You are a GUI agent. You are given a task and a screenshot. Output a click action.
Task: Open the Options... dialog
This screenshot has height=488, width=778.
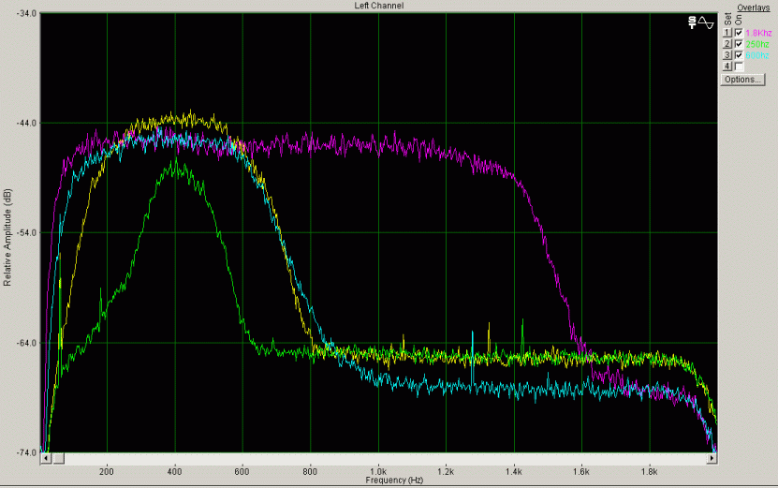742,80
